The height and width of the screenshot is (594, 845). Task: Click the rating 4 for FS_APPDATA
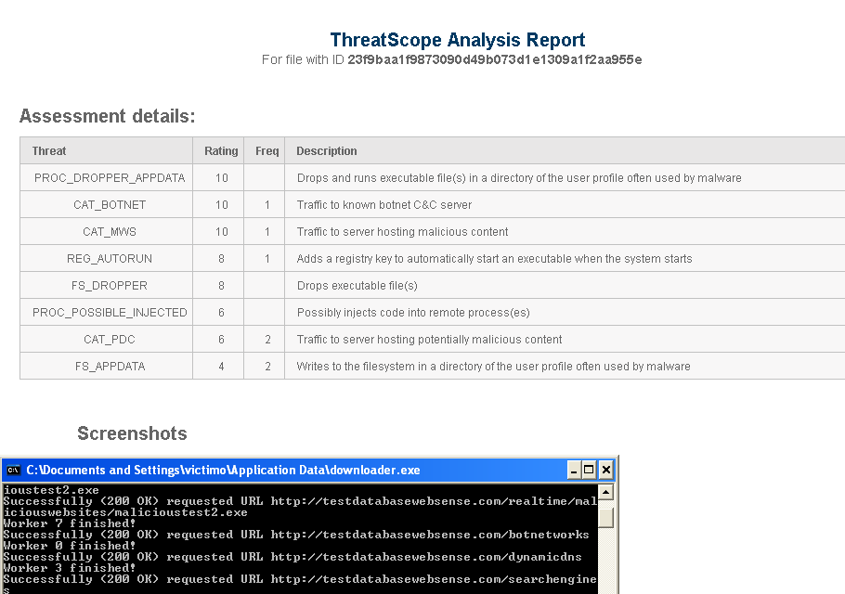point(222,367)
